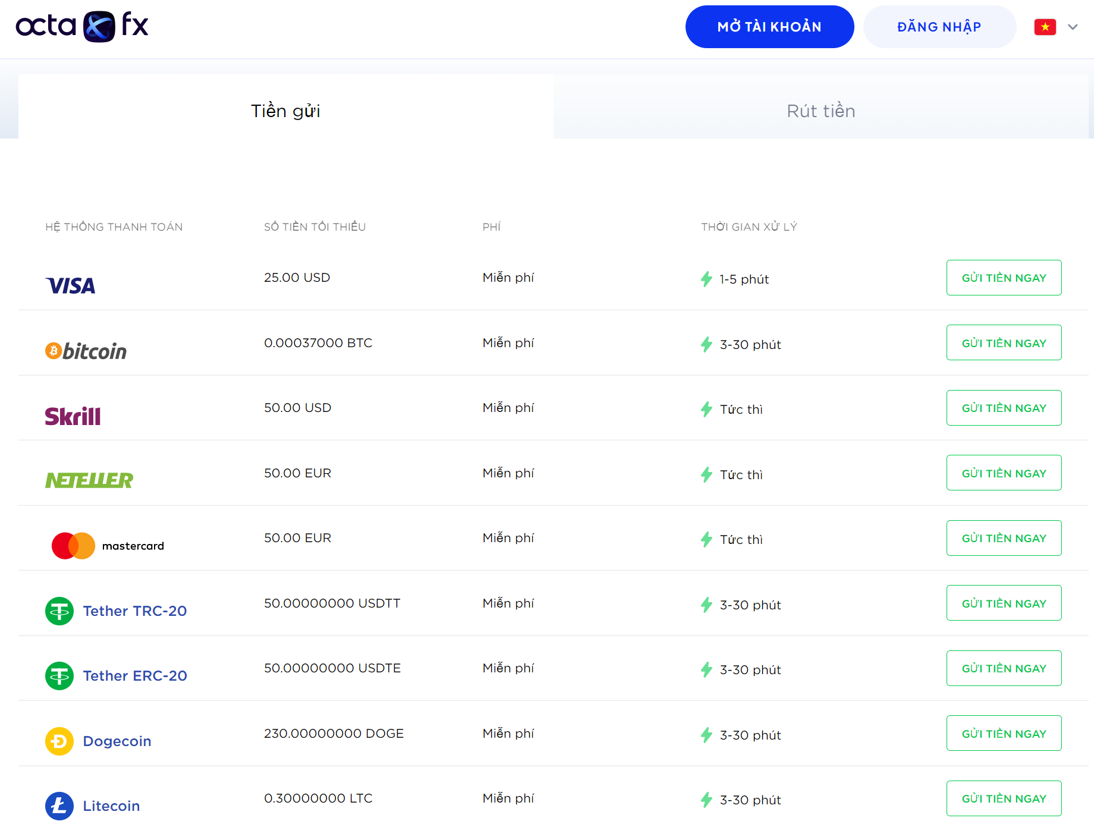
Task: Click the Skrill logo
Action: [73, 416]
